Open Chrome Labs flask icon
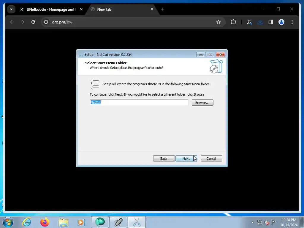Screen dimensions: 304x228 [249, 22]
